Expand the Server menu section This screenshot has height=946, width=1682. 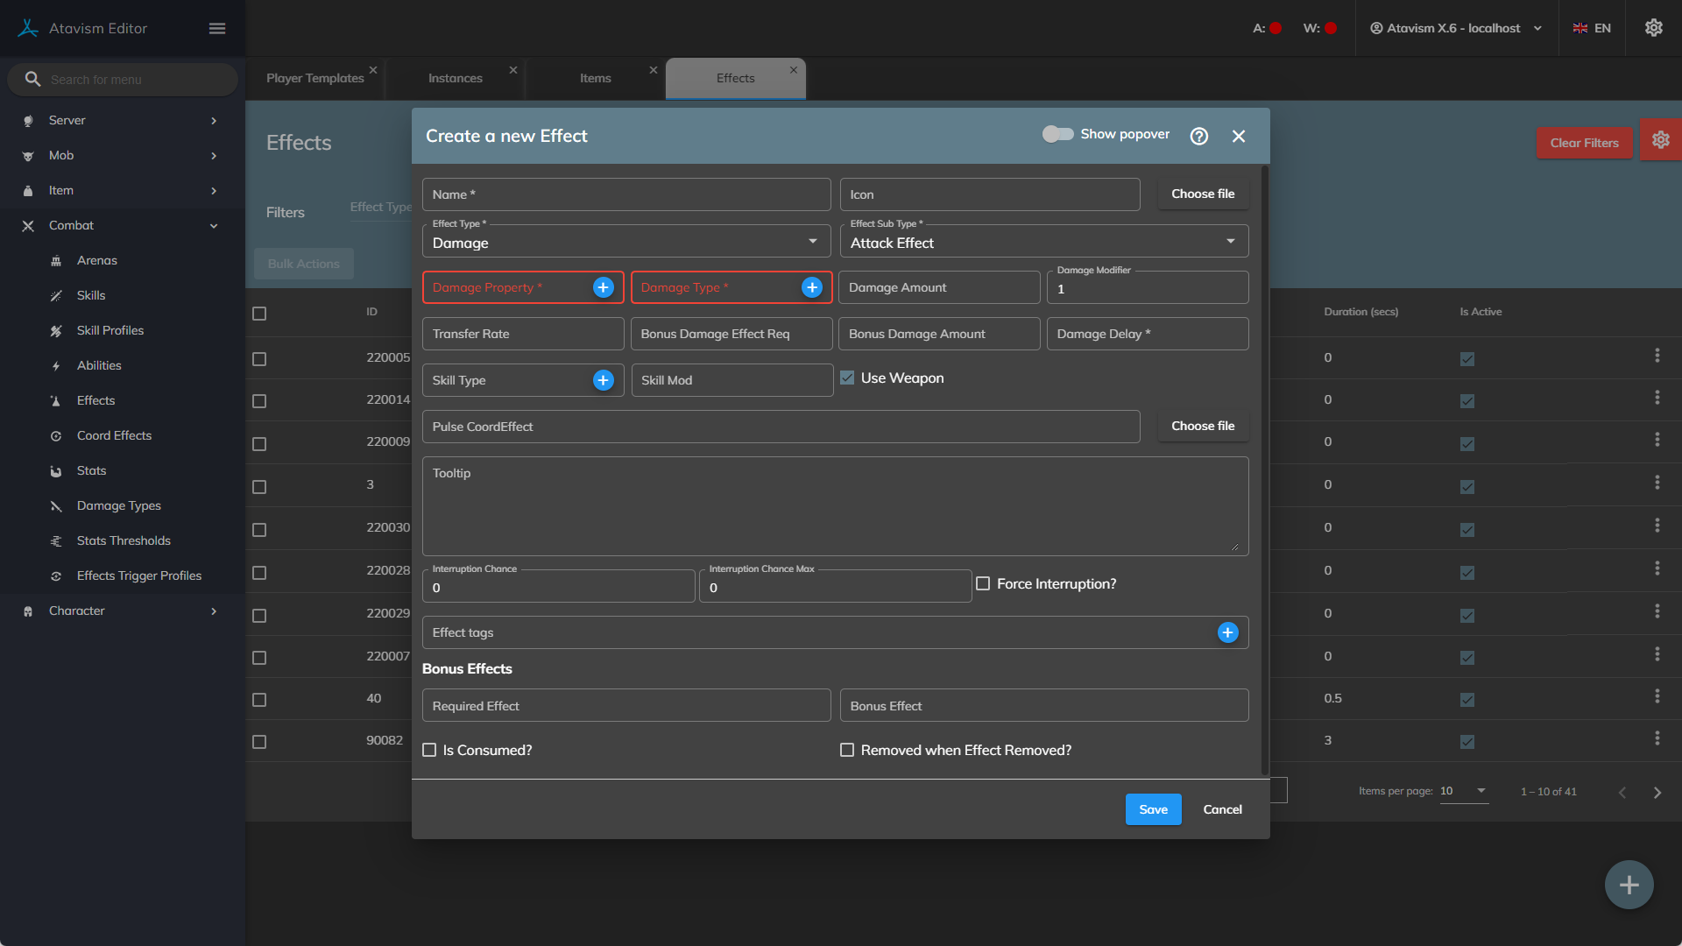pyautogui.click(x=121, y=120)
